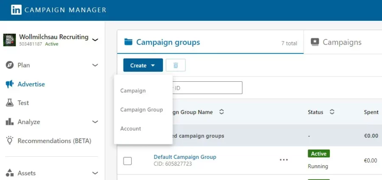Click the Analyze bar chart icon
The width and height of the screenshot is (382, 180).
point(9,122)
